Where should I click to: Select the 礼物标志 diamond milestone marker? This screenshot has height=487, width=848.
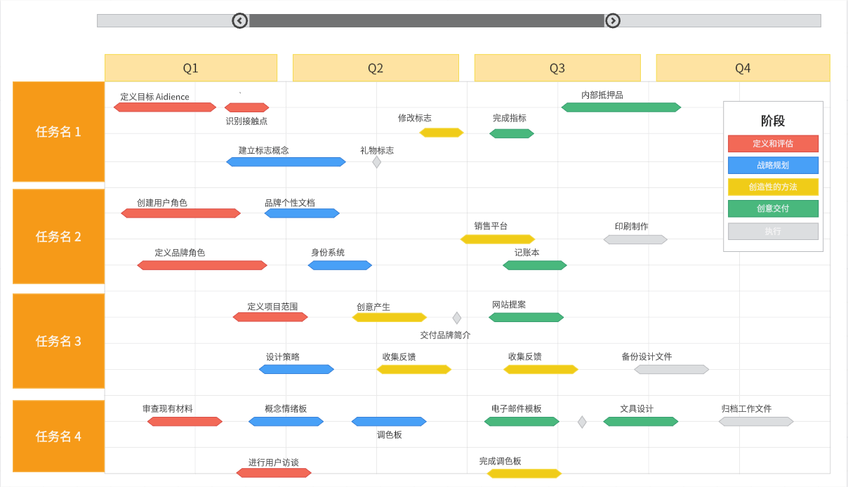(x=376, y=161)
